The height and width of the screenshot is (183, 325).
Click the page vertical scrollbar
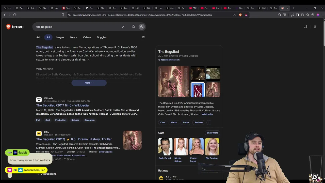(324, 33)
